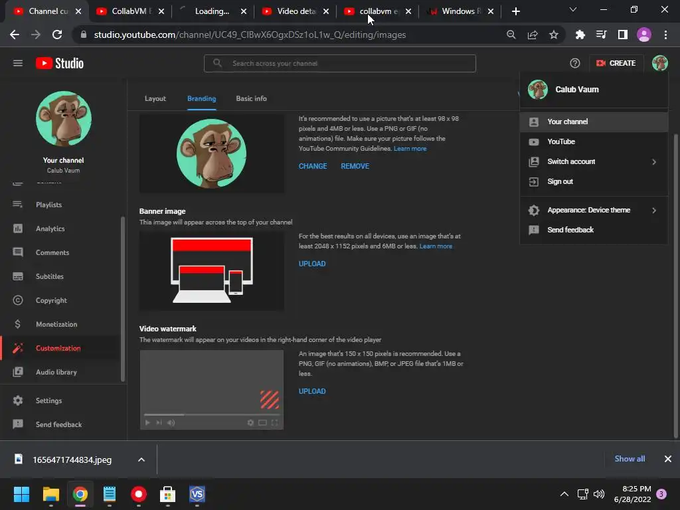The width and height of the screenshot is (680, 510).
Task: Open the tab search chevron
Action: (573, 9)
